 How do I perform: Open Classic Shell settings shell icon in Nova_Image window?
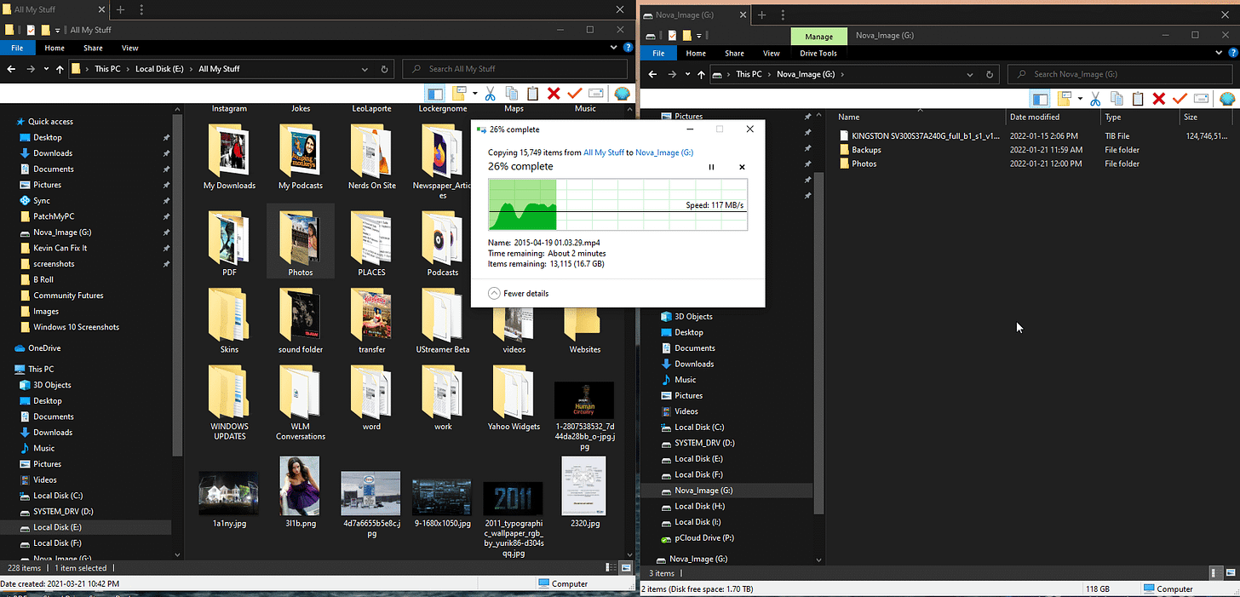[1226, 99]
